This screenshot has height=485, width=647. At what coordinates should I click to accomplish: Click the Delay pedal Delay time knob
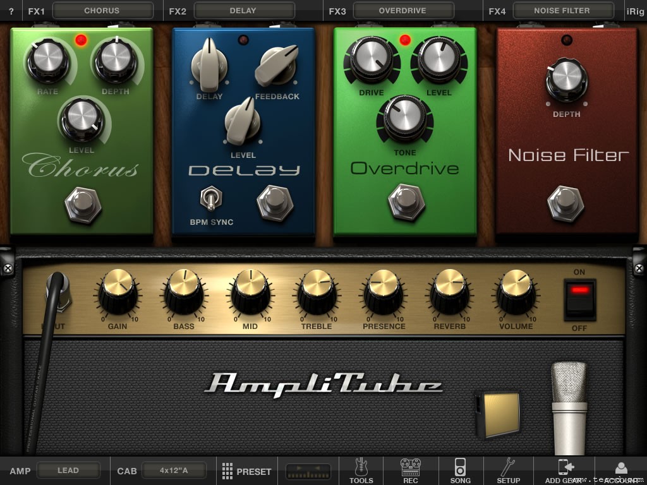point(209,66)
